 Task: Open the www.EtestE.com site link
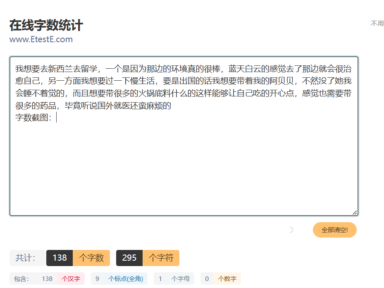[x=41, y=39]
